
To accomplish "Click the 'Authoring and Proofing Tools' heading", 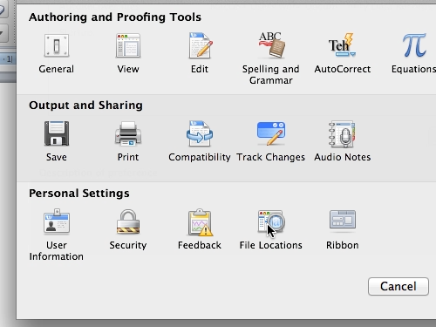I will coord(115,17).
